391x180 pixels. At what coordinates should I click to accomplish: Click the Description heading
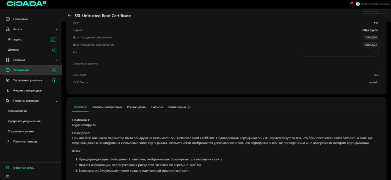(81, 133)
